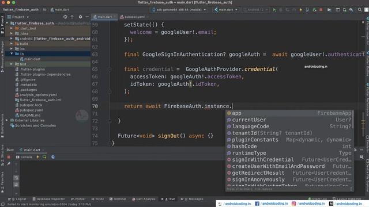Viewport: 369px width, 207px height.
Task: Select createUserWithEmailAndPassword suggestion
Action: click(x=289, y=166)
